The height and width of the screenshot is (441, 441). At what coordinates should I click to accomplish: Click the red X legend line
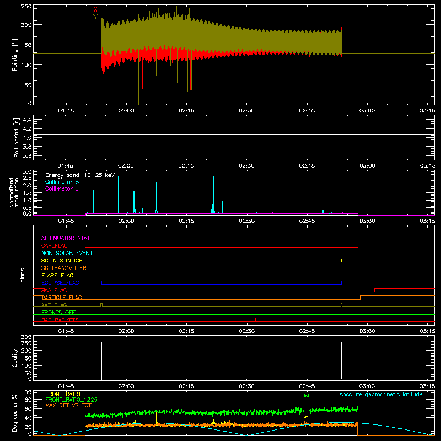[x=66, y=12]
